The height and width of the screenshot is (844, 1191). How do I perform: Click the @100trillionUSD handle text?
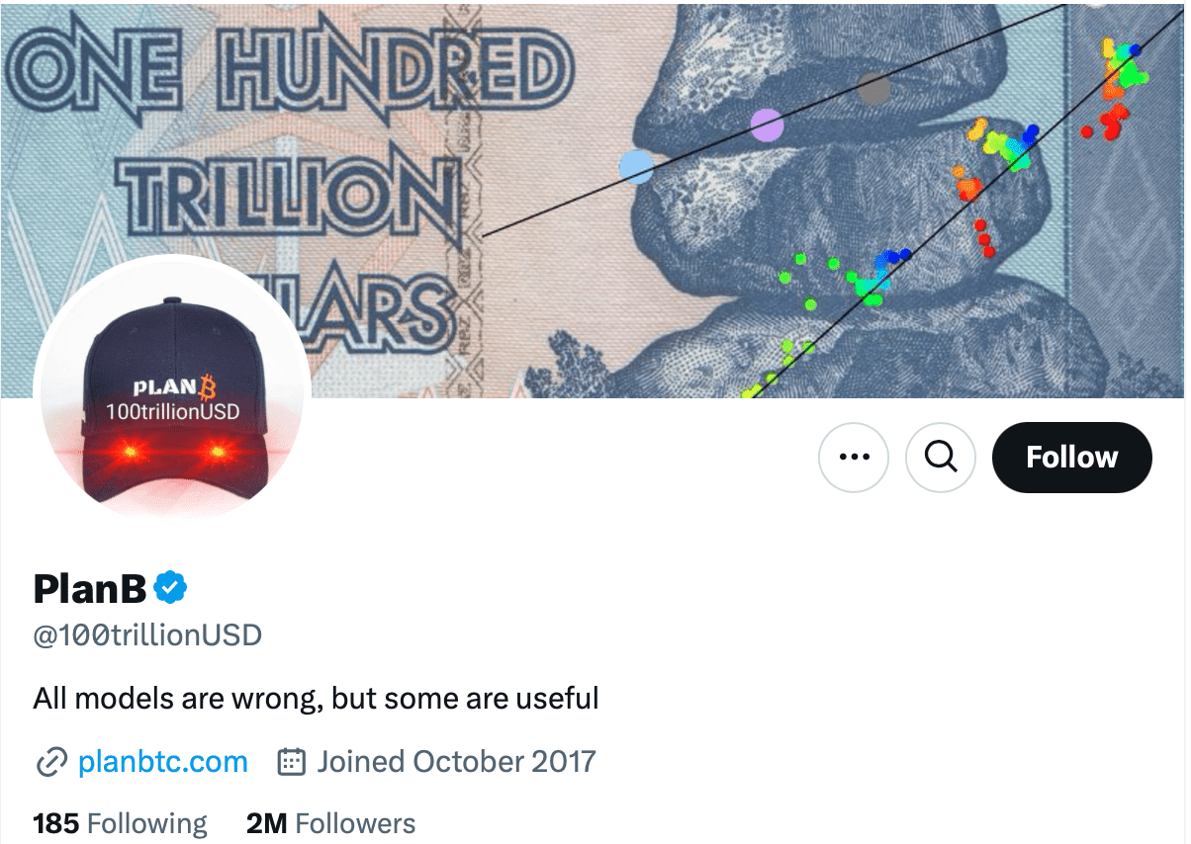click(x=147, y=634)
